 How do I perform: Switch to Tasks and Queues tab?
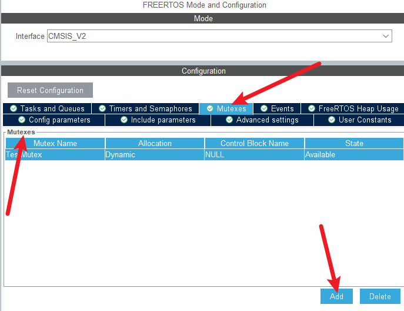click(47, 108)
